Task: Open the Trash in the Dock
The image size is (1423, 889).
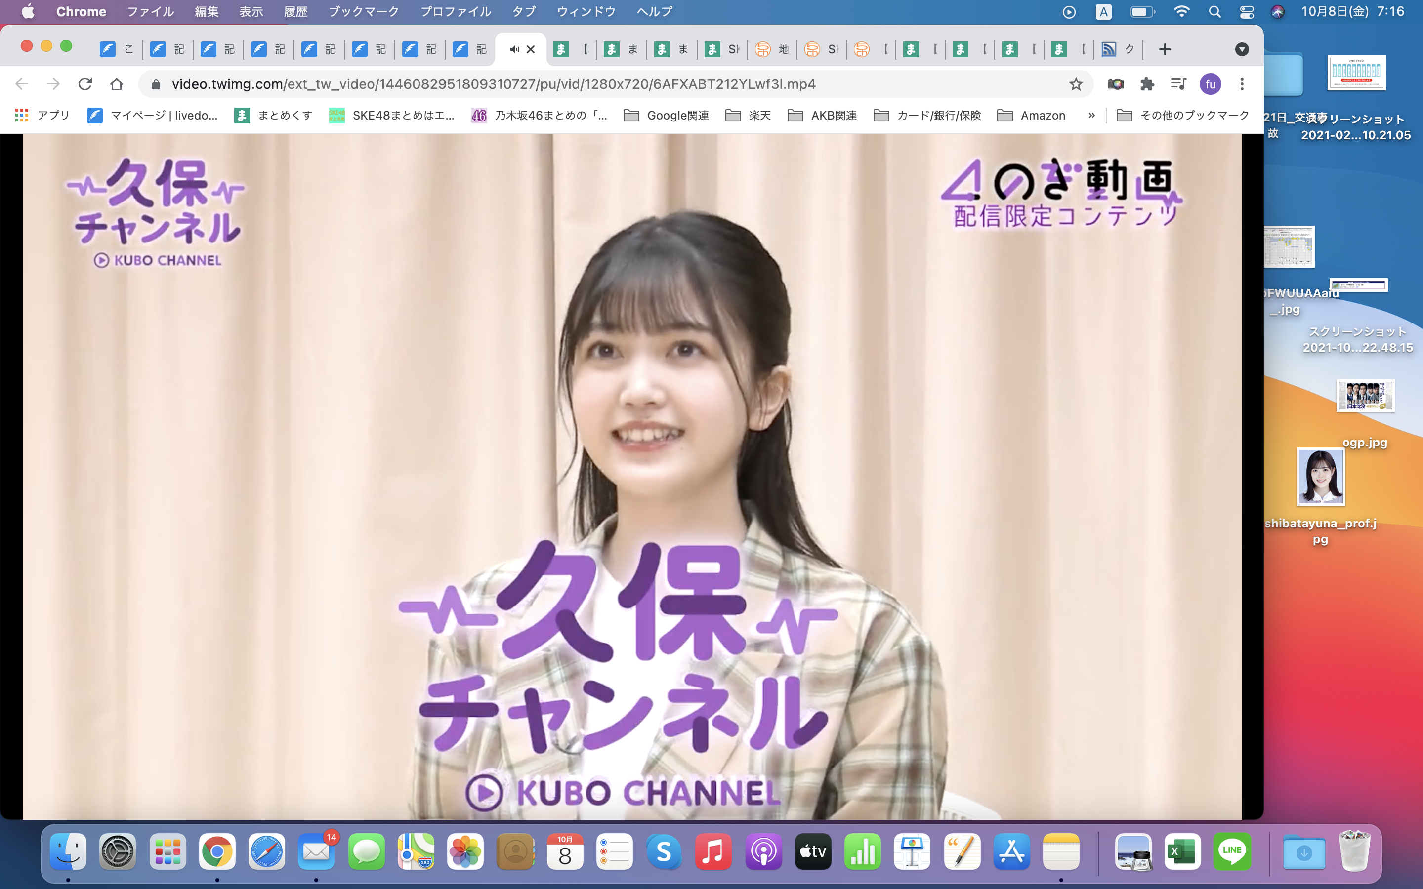Action: [1354, 851]
